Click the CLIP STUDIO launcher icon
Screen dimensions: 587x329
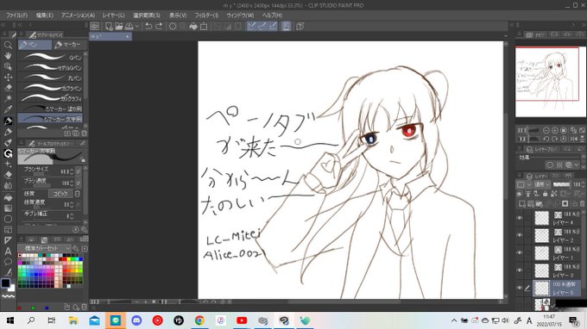(x=94, y=26)
